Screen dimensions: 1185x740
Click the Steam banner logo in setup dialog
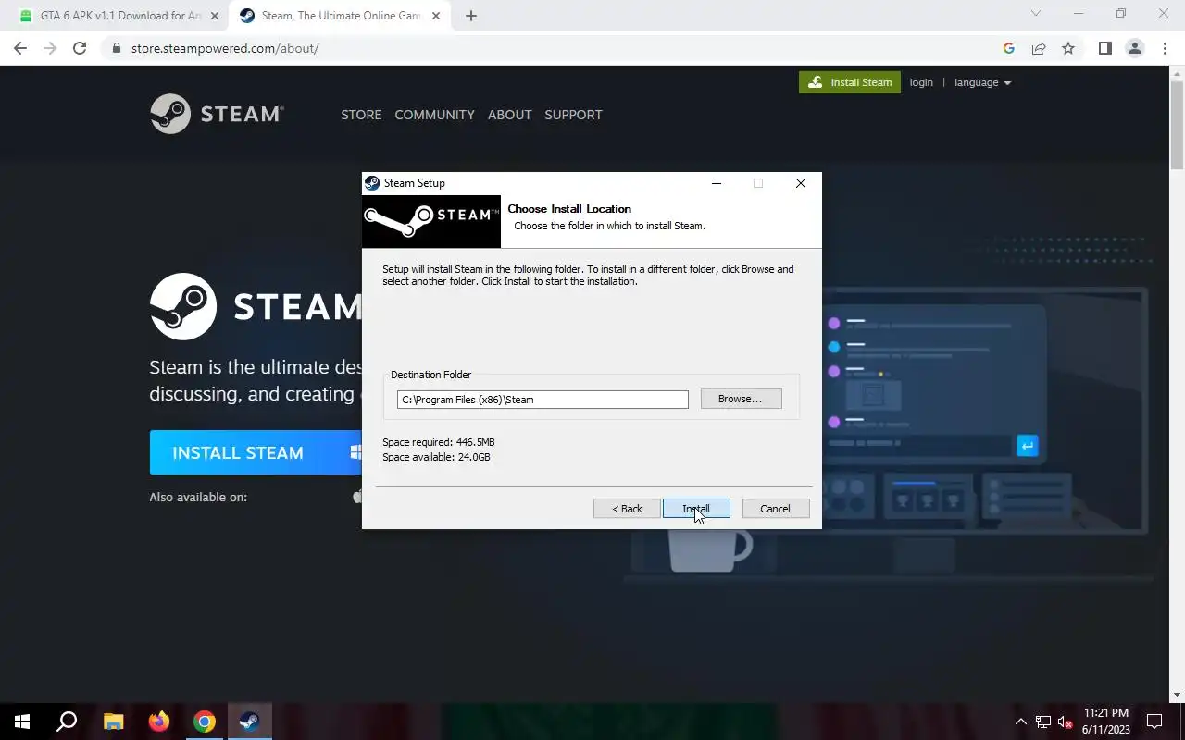click(x=431, y=221)
